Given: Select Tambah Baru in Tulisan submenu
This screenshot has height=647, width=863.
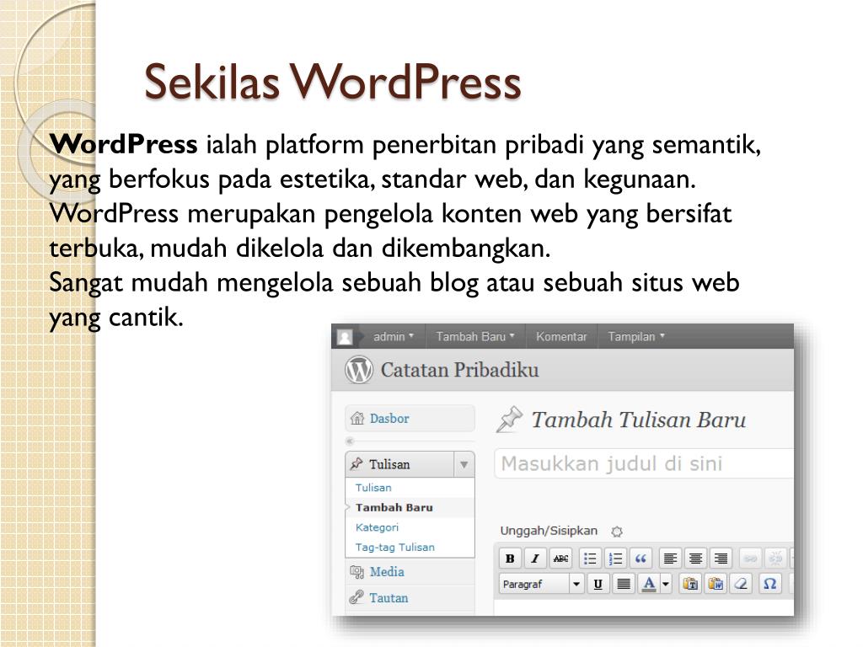Looking at the screenshot, I should 394,508.
